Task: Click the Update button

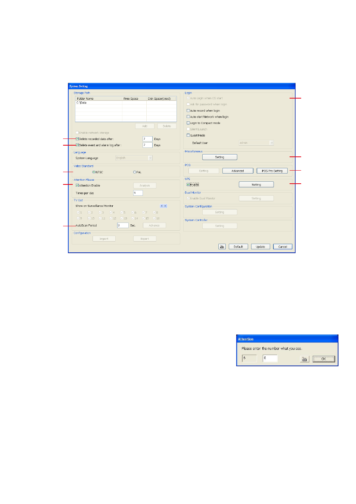Action: [x=260, y=246]
